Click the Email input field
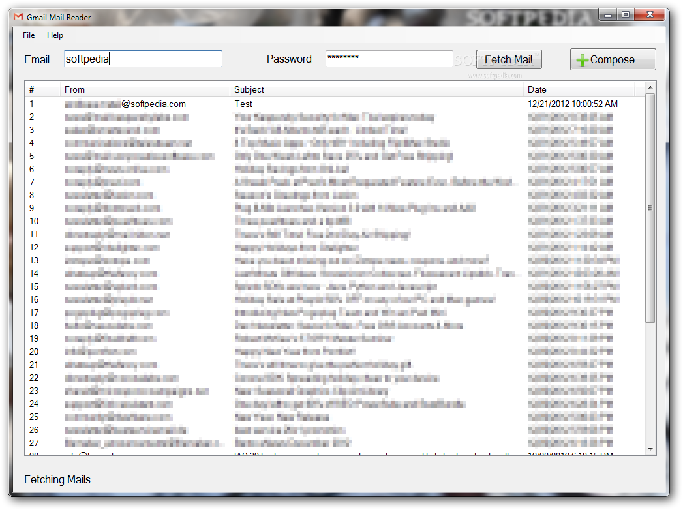This screenshot has height=510, width=683. (144, 59)
